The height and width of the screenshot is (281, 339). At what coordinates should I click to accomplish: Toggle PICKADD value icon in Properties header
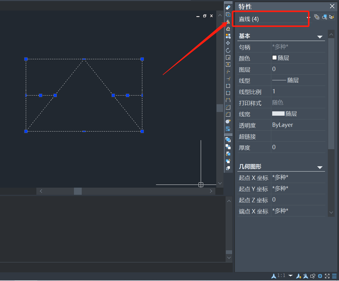(317, 17)
